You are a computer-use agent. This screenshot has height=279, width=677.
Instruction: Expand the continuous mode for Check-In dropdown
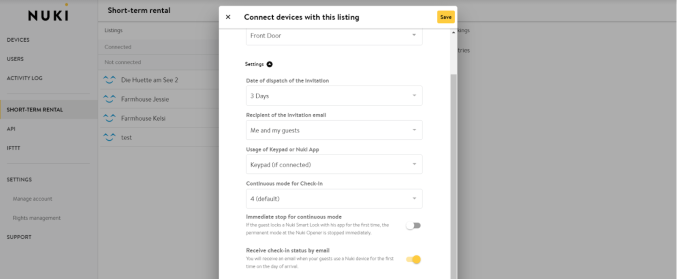coord(334,198)
